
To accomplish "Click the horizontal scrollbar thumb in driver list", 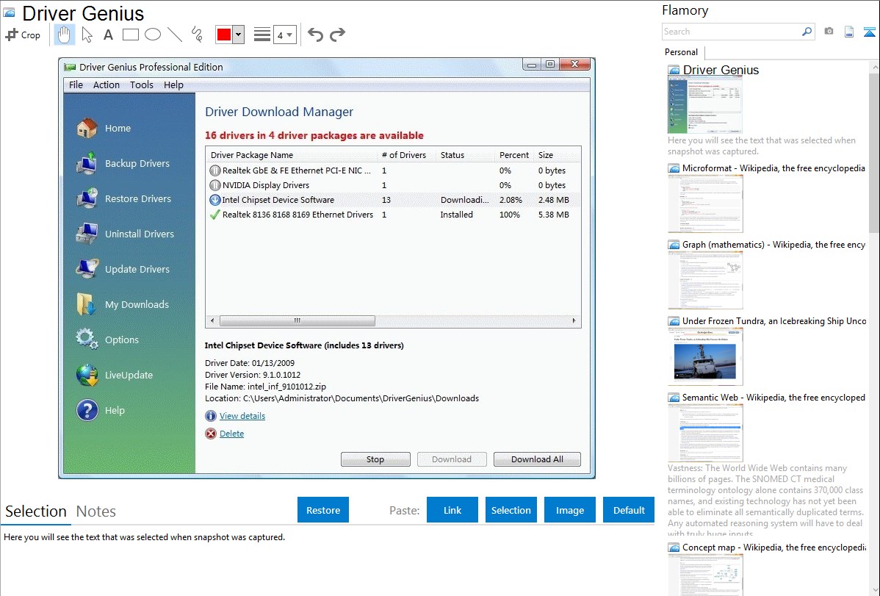I will click(x=297, y=320).
